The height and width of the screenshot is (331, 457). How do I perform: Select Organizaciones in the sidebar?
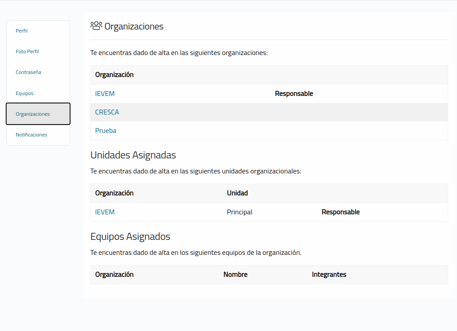[x=38, y=114]
